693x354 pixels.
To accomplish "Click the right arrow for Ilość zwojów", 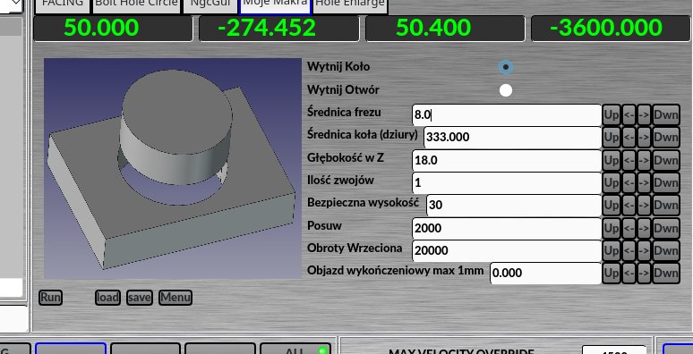I will click(x=644, y=182).
